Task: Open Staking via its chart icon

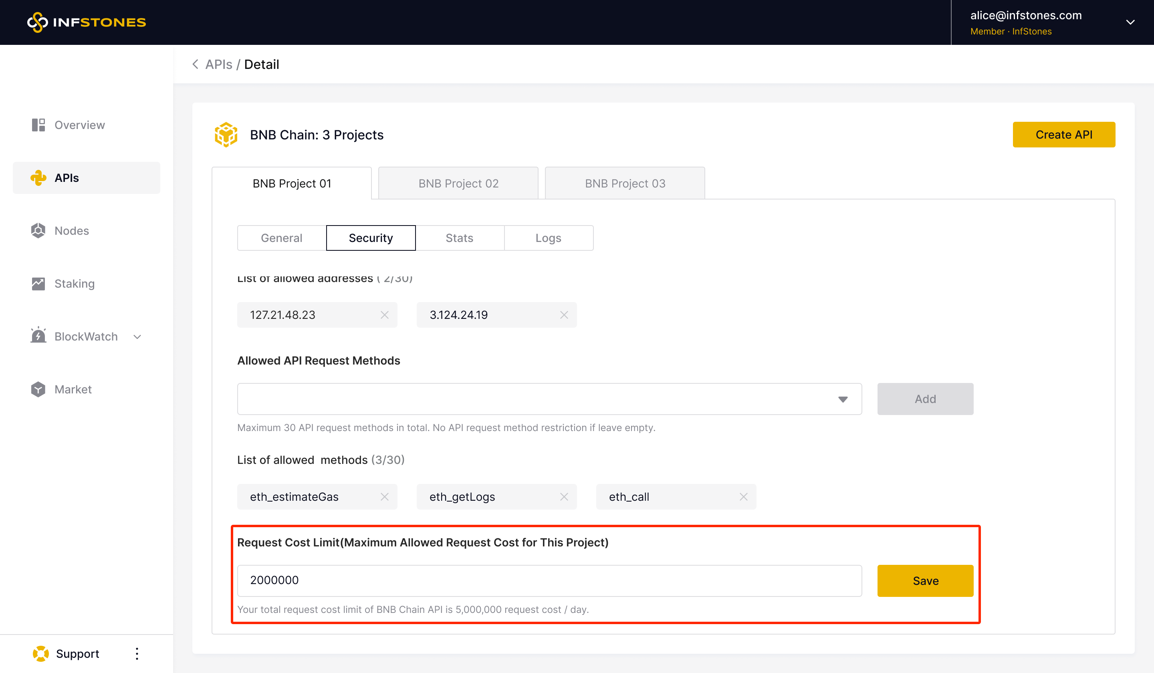Action: [x=38, y=284]
